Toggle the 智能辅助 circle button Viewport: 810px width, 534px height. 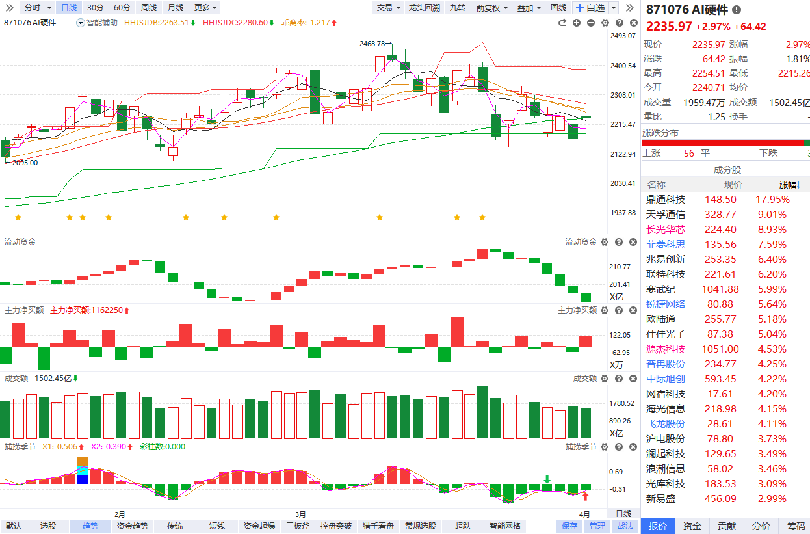click(x=80, y=23)
